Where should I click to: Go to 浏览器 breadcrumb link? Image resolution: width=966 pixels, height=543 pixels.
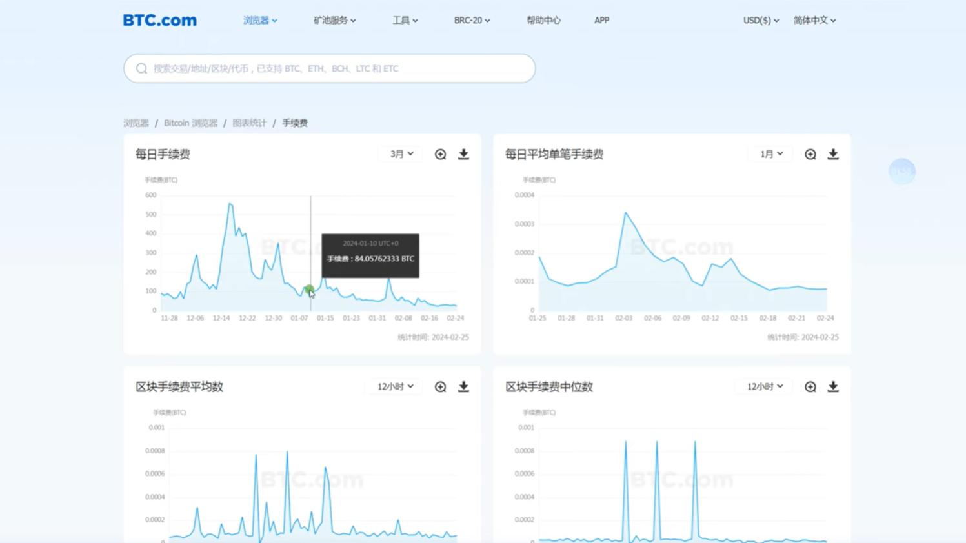click(136, 123)
